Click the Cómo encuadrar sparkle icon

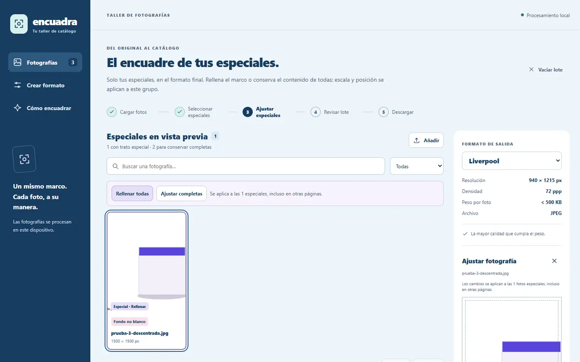pos(18,108)
